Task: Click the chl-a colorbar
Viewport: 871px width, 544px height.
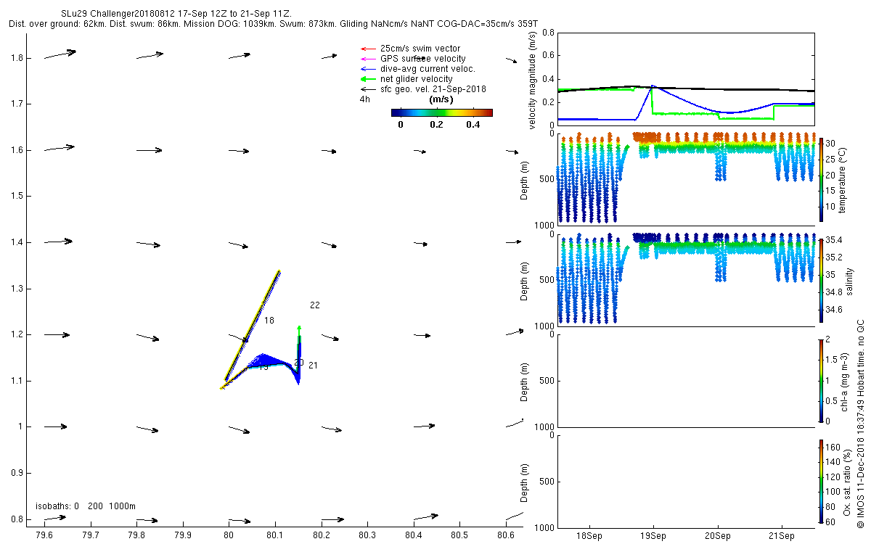Action: [x=821, y=379]
